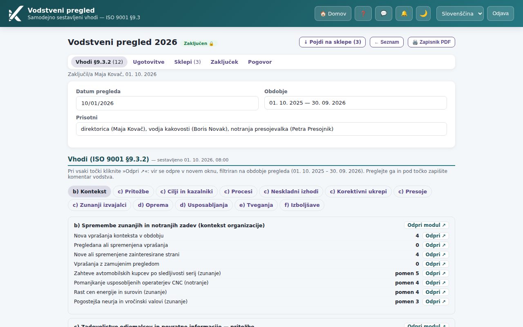Open 'Rast cen energije in surovin' source
This screenshot has height=327, width=523.
436,292
